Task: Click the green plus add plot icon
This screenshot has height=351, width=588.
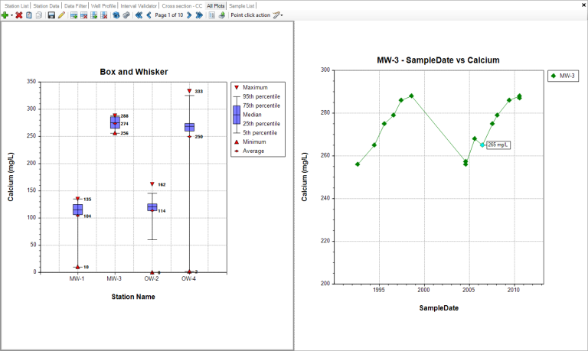Action: (x=5, y=15)
